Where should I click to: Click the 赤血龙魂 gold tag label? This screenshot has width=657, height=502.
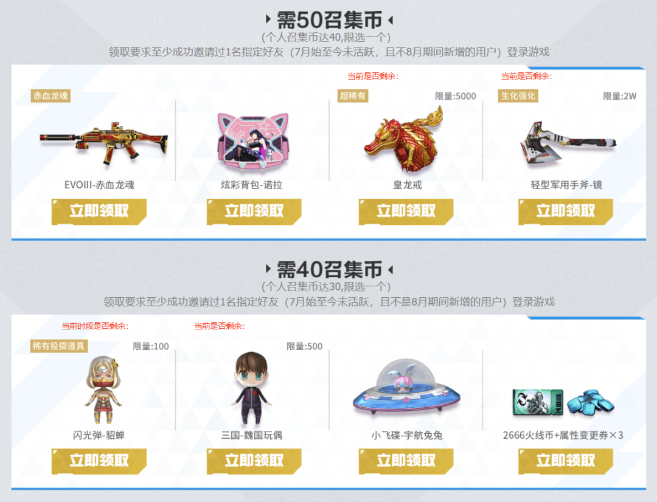[50, 96]
